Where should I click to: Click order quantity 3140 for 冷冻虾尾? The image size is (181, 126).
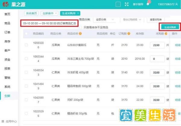[x=124, y=72]
